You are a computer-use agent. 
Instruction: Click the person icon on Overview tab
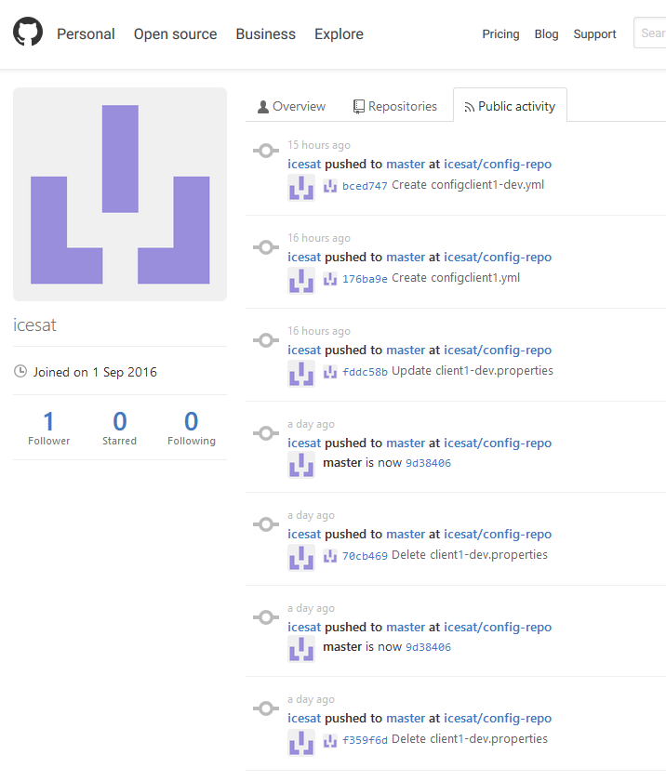pos(263,107)
